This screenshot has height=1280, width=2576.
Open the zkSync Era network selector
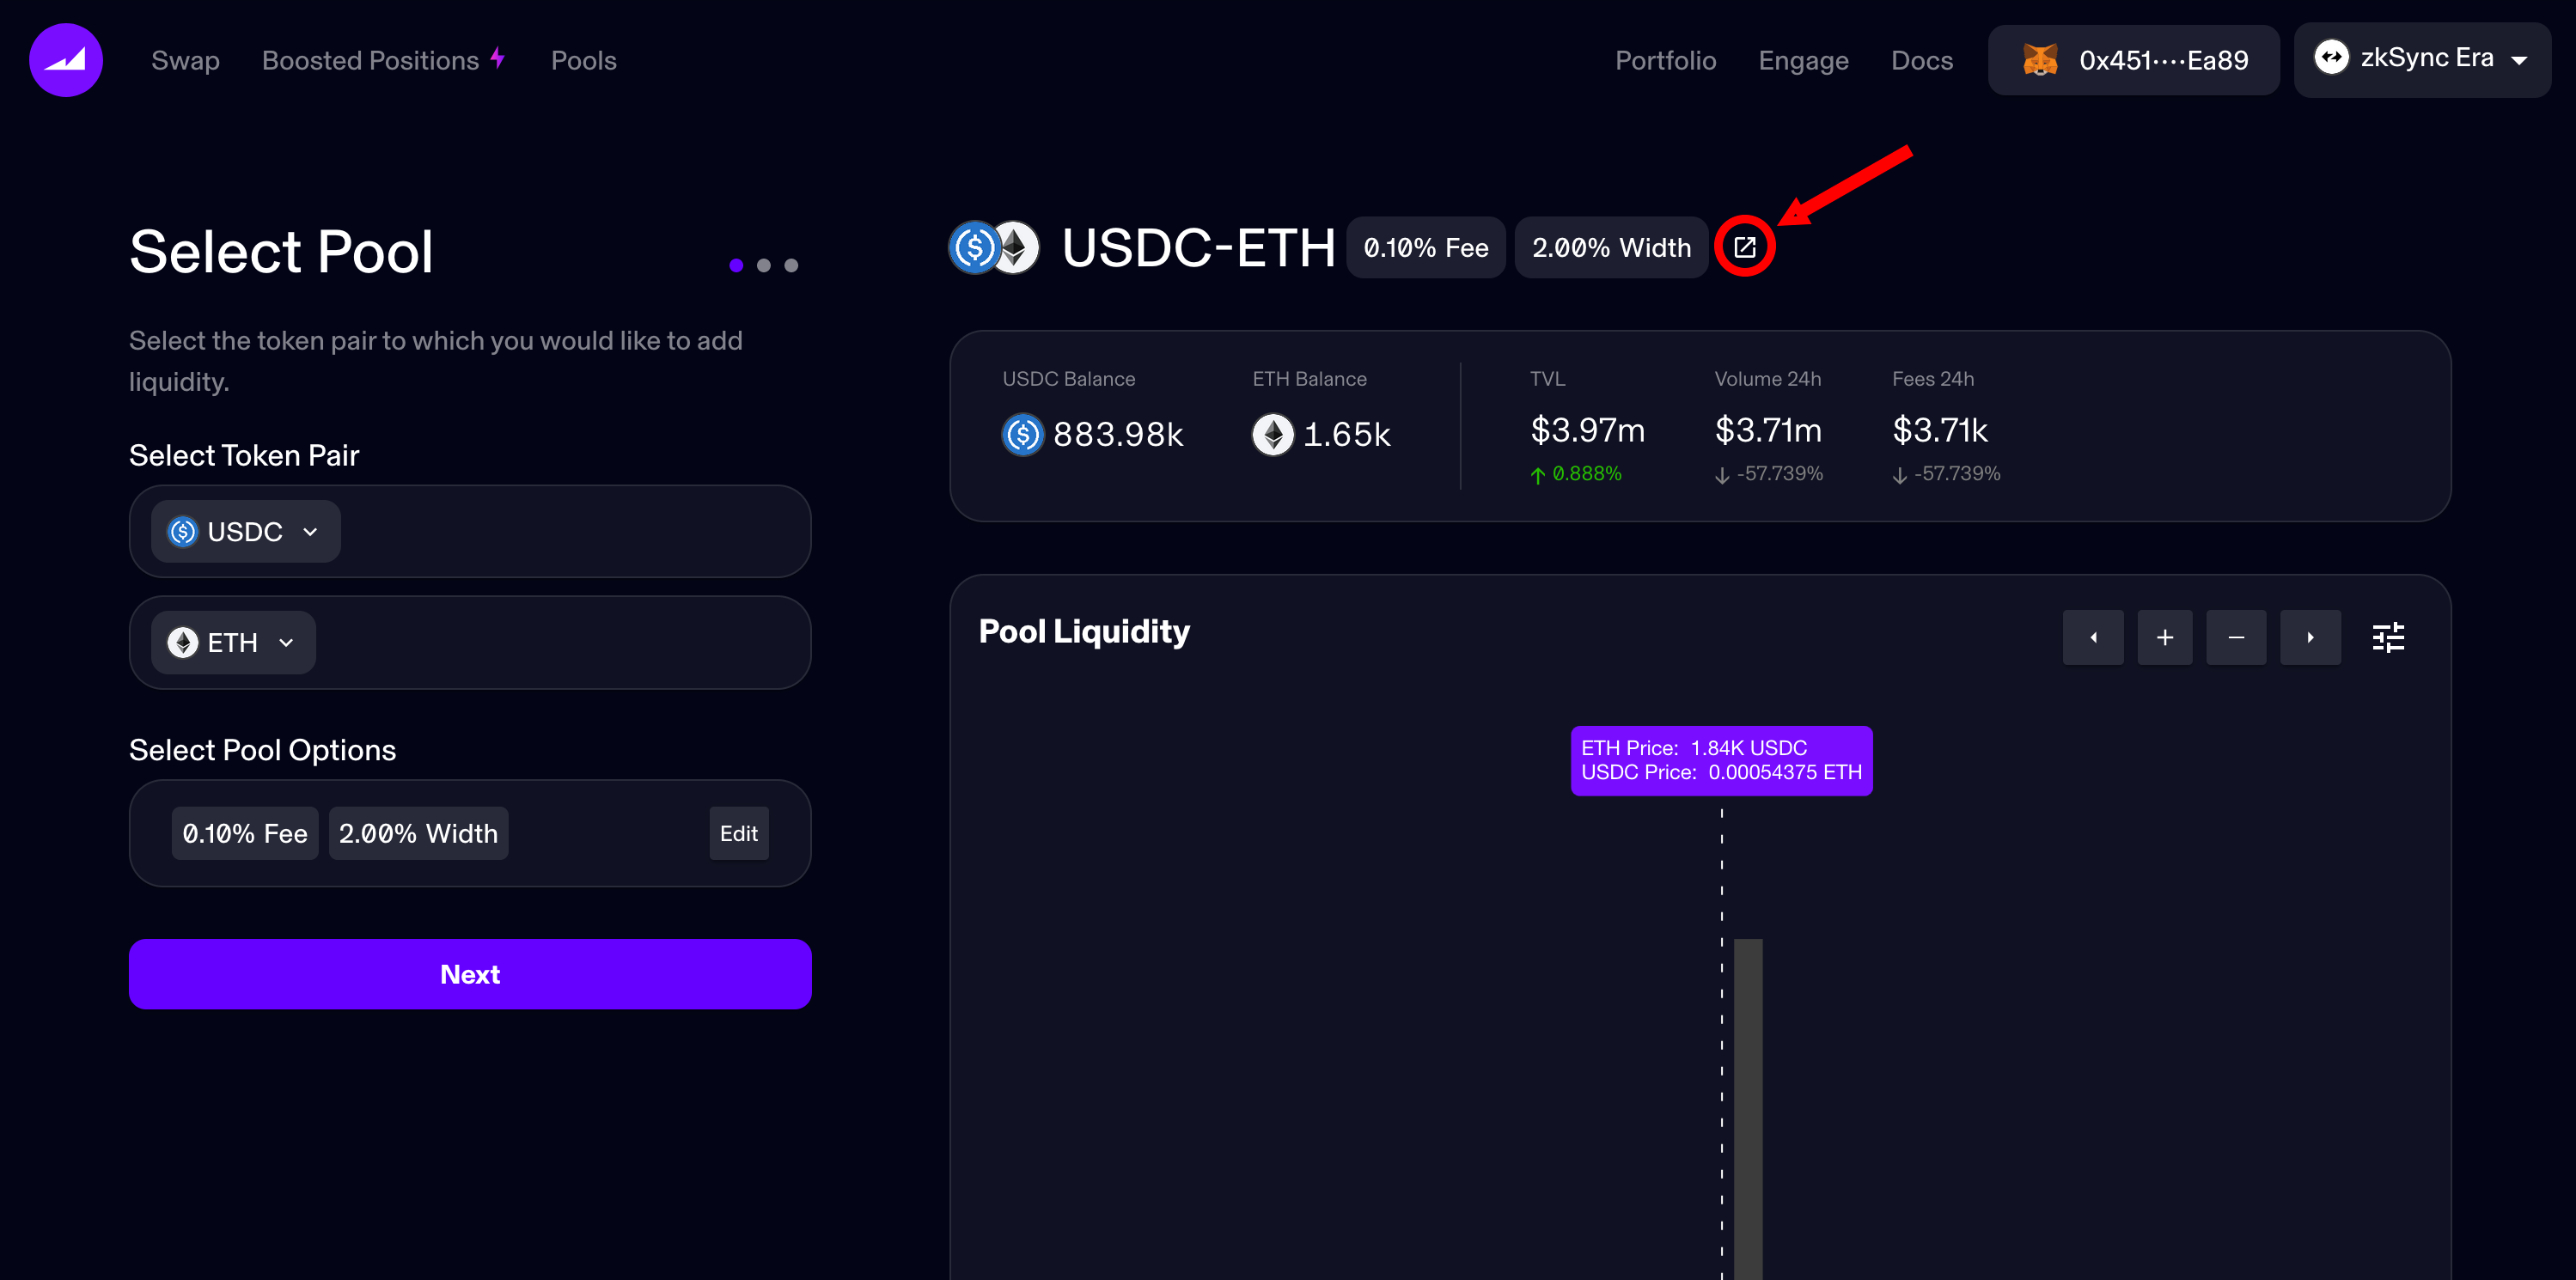click(x=2421, y=59)
